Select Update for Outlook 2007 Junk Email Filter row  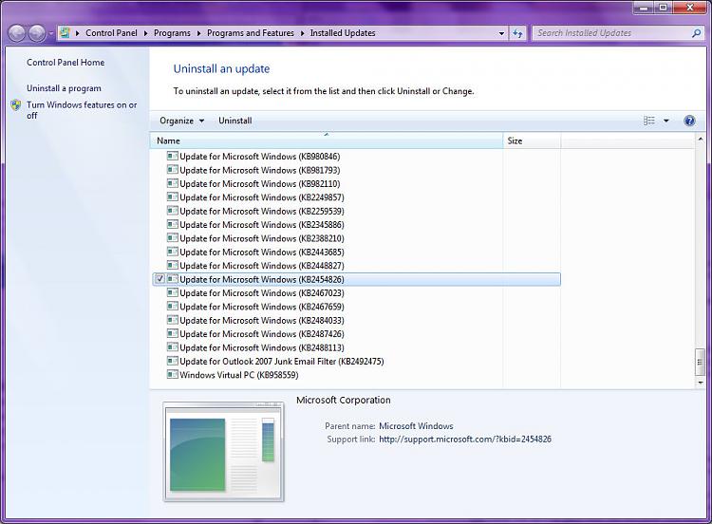tap(356, 361)
